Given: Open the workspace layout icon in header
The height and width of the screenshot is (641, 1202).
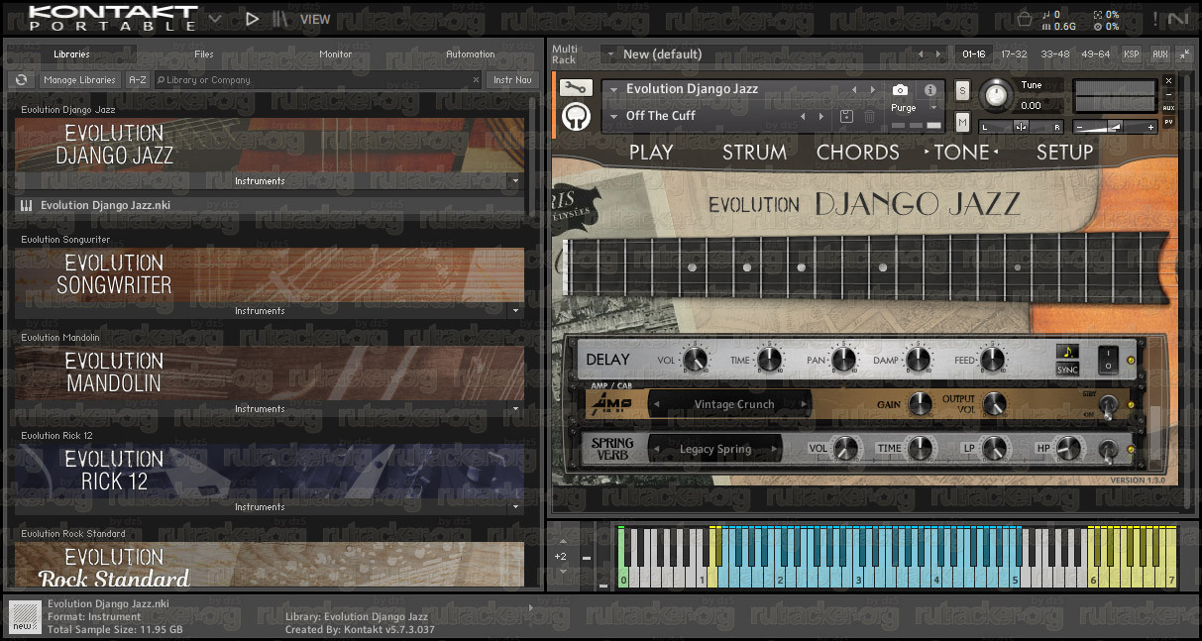Looking at the screenshot, I should pyautogui.click(x=281, y=18).
